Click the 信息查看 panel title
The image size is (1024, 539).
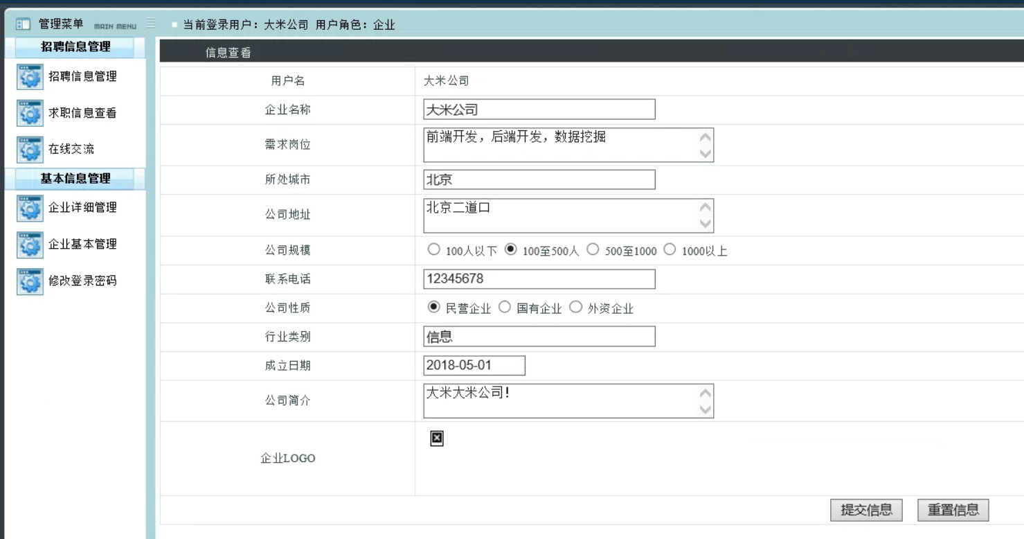pos(228,52)
